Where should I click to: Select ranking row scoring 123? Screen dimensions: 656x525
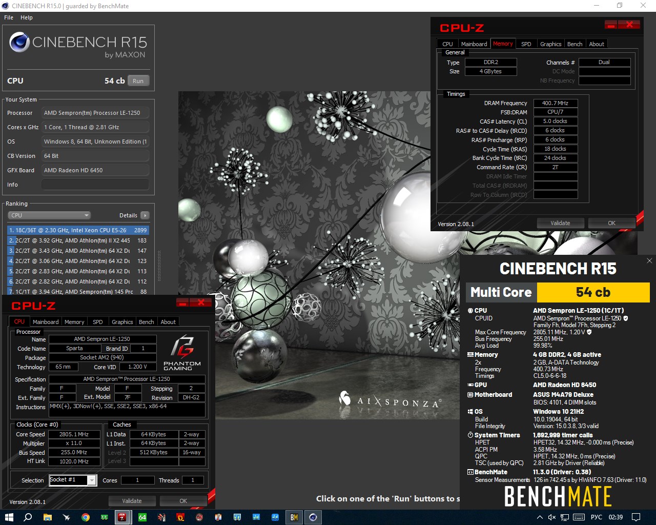coord(78,261)
